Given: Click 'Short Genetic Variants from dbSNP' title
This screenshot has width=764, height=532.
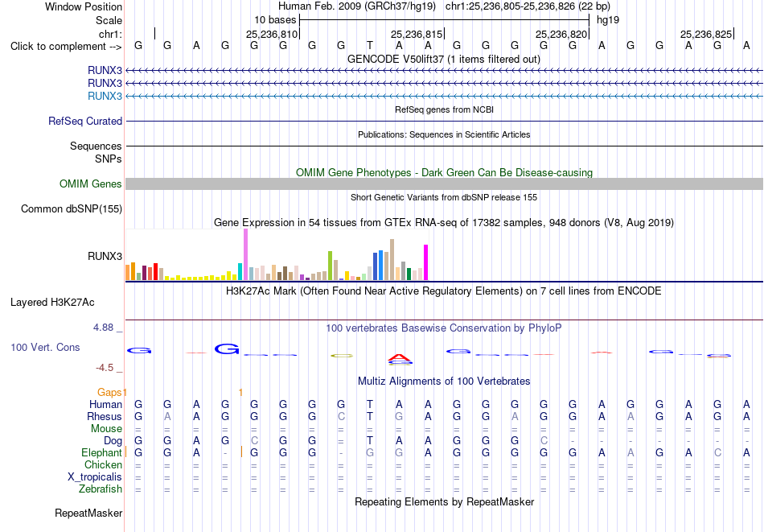Looking at the screenshot, I should 444,197.
